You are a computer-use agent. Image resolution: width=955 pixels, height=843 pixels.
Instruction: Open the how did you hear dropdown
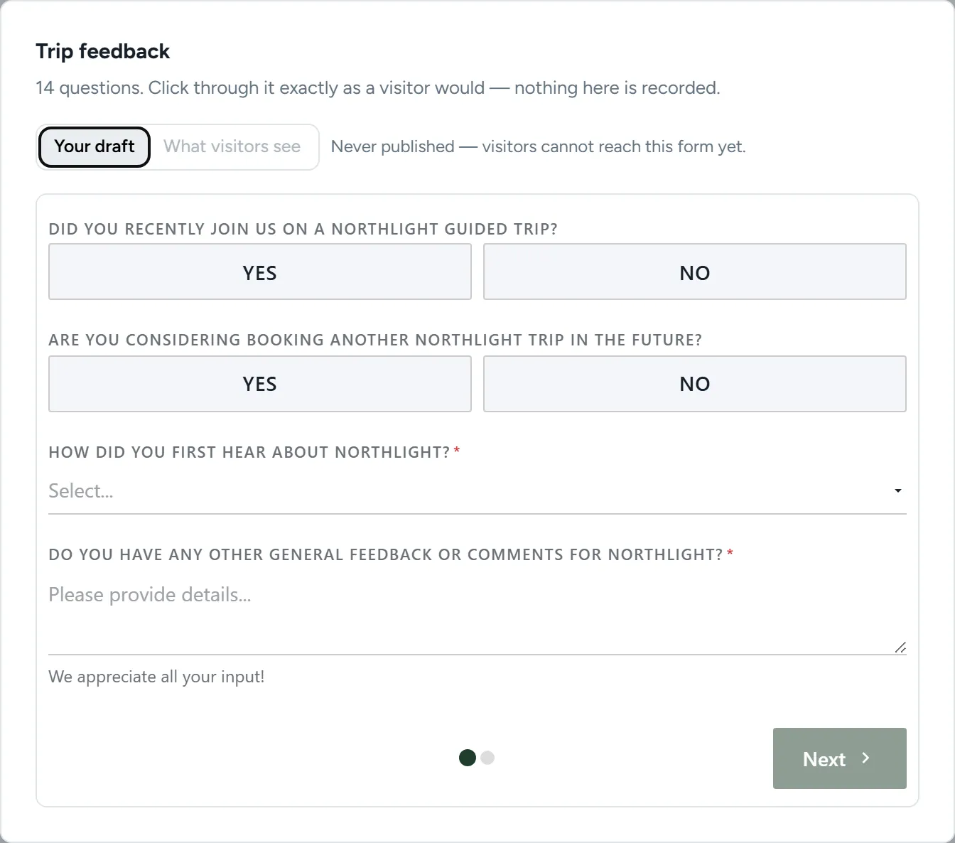tap(477, 491)
